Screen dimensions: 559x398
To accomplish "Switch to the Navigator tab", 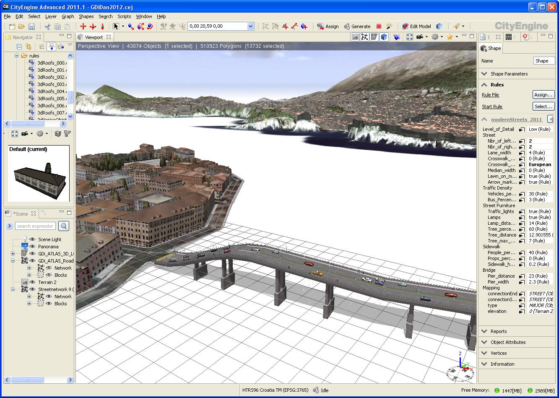I will 23,37.
